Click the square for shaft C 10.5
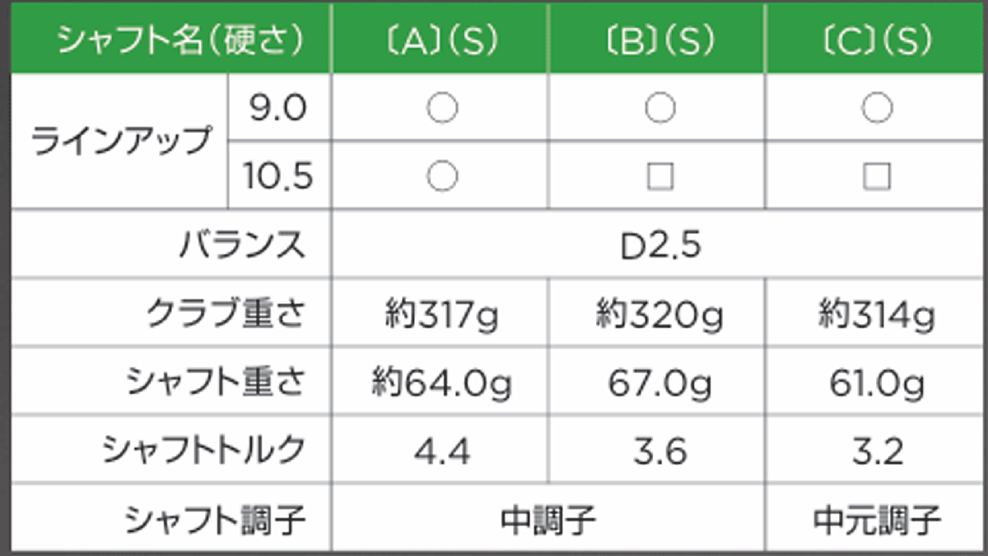Screen dimensions: 988x556 coord(878,175)
